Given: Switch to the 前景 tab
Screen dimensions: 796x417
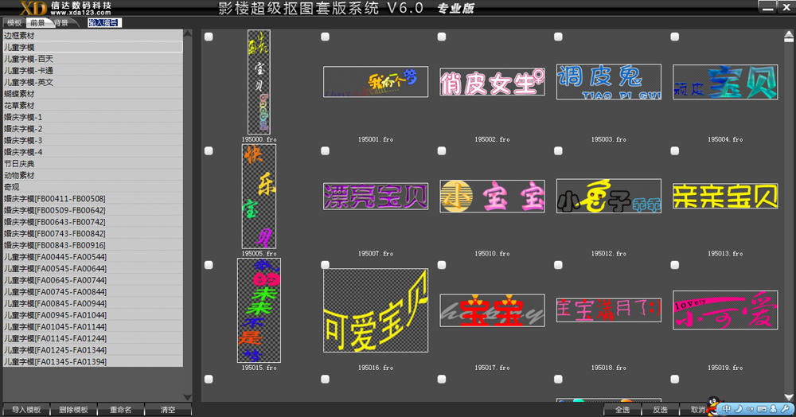Looking at the screenshot, I should pyautogui.click(x=37, y=23).
